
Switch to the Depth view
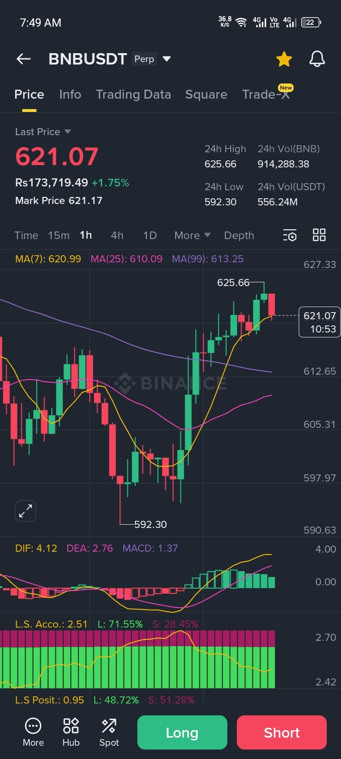point(239,235)
